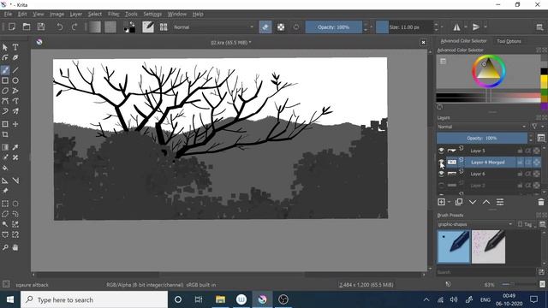Save the document using toolbar icon
The width and height of the screenshot is (548, 308).
click(41, 27)
